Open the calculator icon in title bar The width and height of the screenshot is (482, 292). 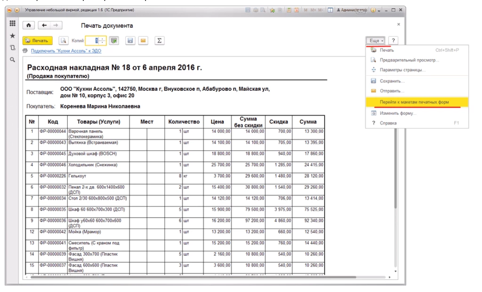click(289, 10)
